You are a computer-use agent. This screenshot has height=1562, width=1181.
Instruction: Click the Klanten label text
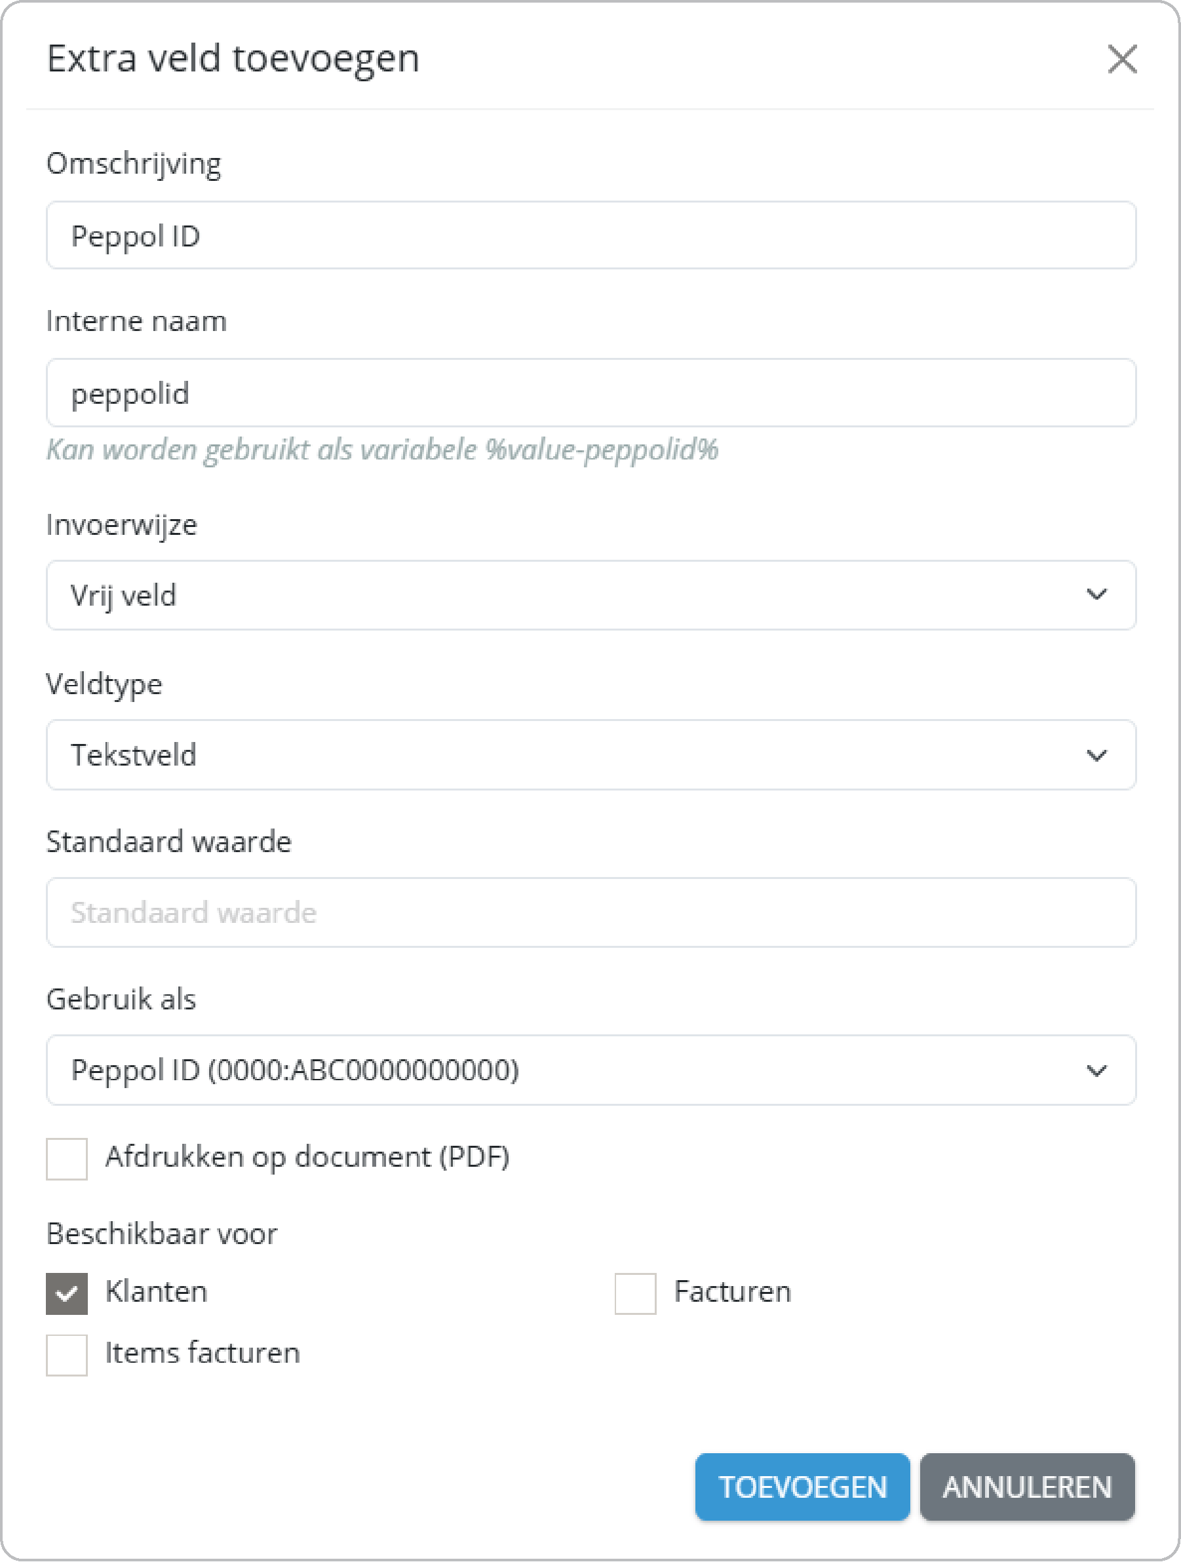(x=156, y=1291)
